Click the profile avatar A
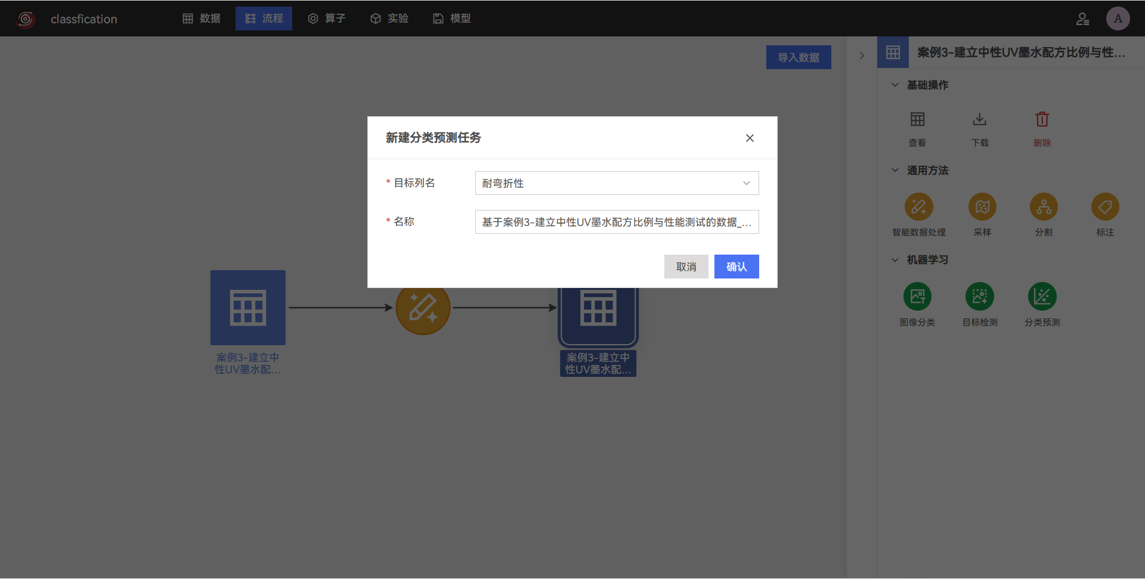 tap(1118, 18)
